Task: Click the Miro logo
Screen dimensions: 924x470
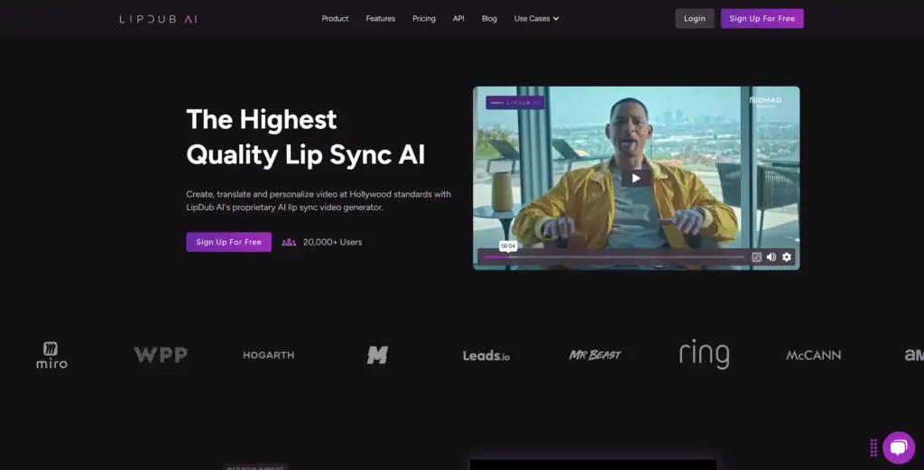Action: 51,355
